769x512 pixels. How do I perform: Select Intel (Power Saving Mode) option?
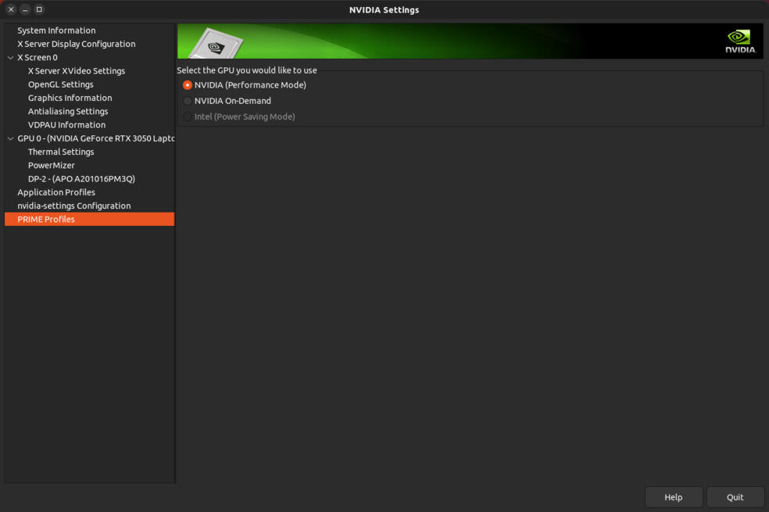[x=188, y=116]
